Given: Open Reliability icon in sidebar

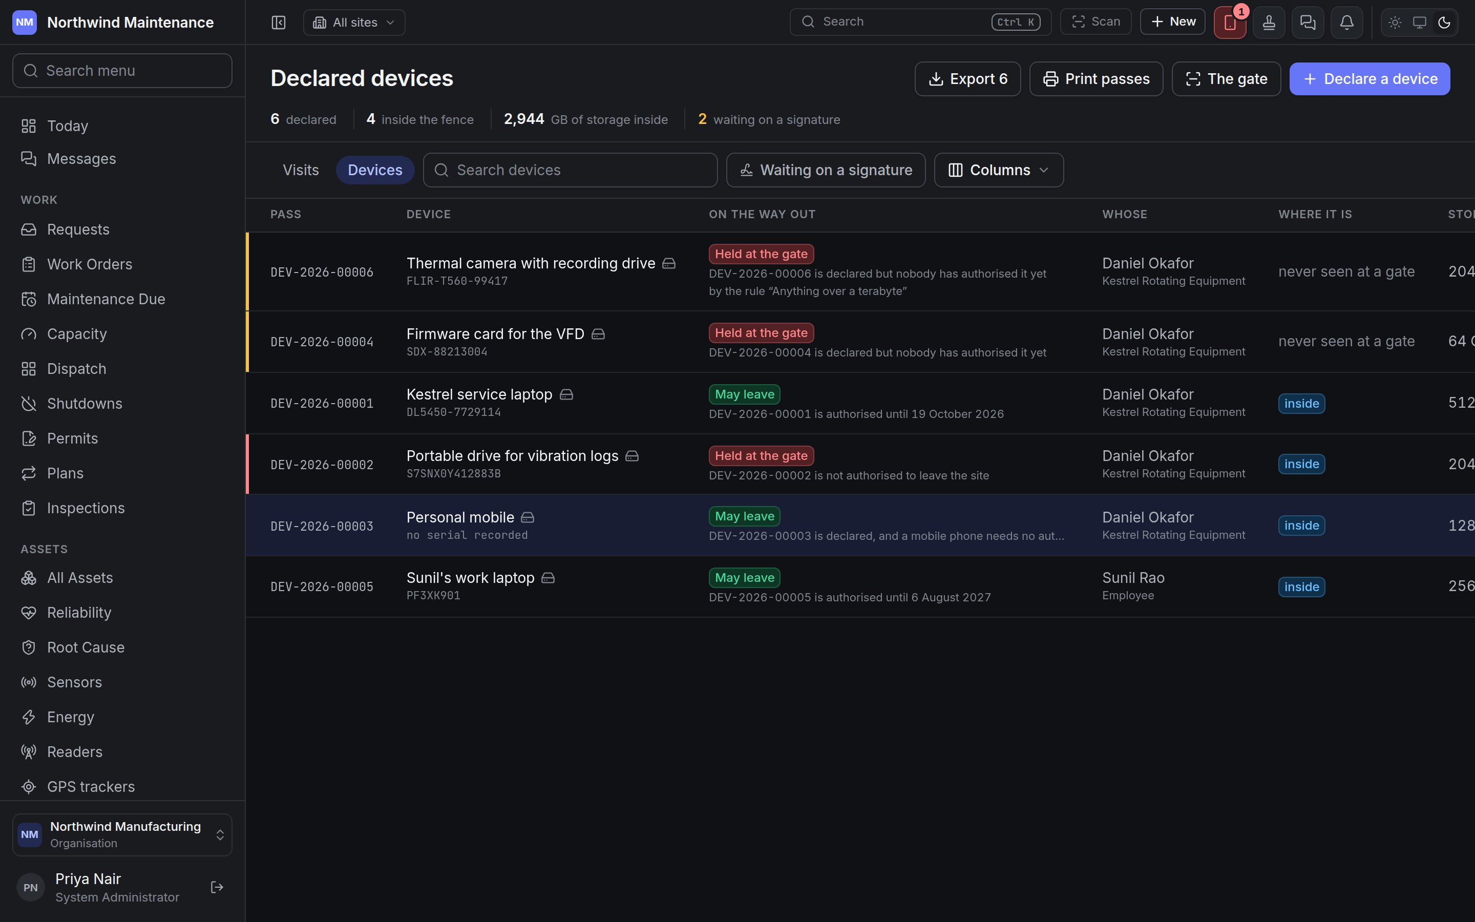Looking at the screenshot, I should point(29,613).
